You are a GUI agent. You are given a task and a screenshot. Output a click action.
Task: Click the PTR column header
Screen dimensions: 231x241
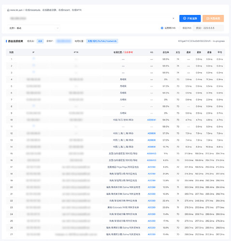pos(76,53)
